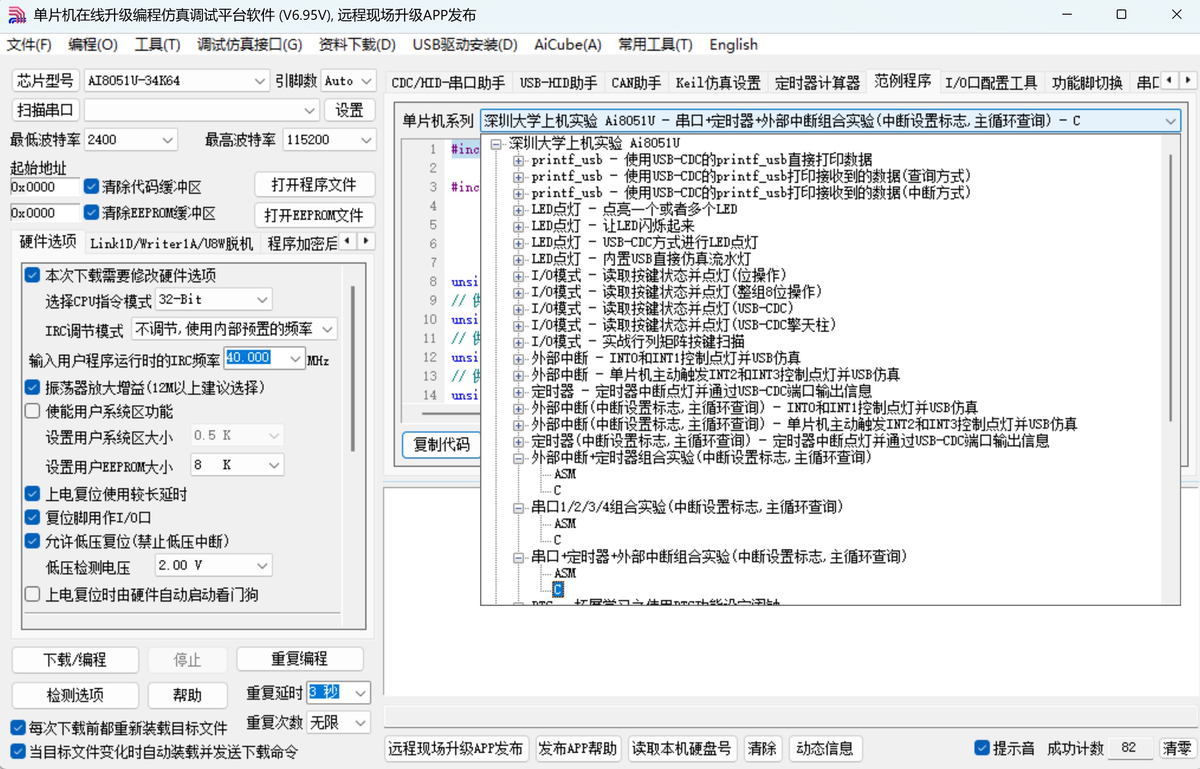Open the 文件(F) menu
Image resolution: width=1200 pixels, height=769 pixels.
click(x=29, y=45)
